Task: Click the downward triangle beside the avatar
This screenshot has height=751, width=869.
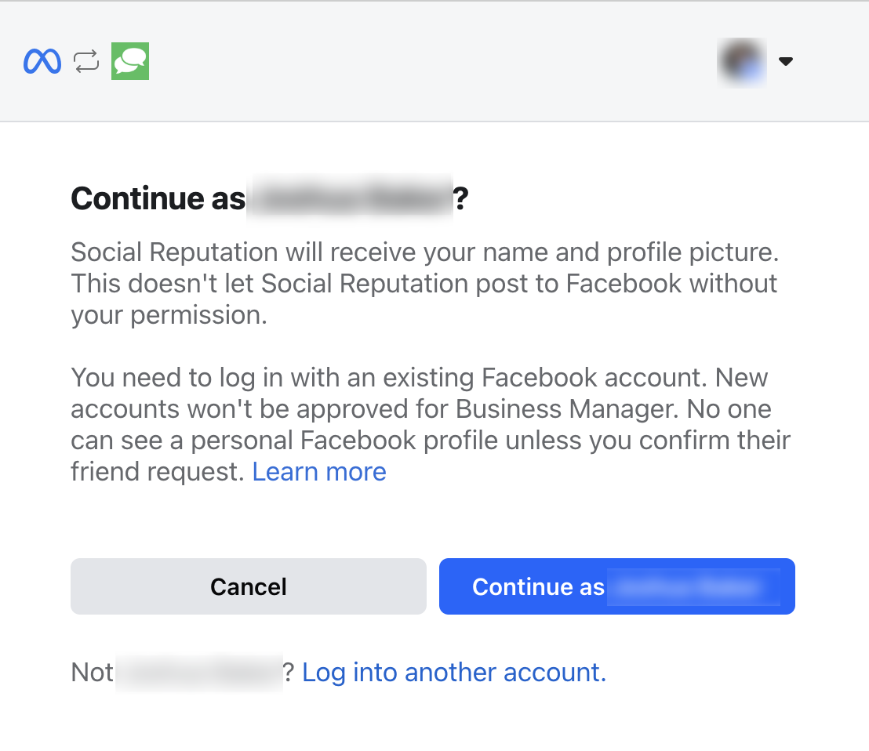Action: click(x=786, y=61)
